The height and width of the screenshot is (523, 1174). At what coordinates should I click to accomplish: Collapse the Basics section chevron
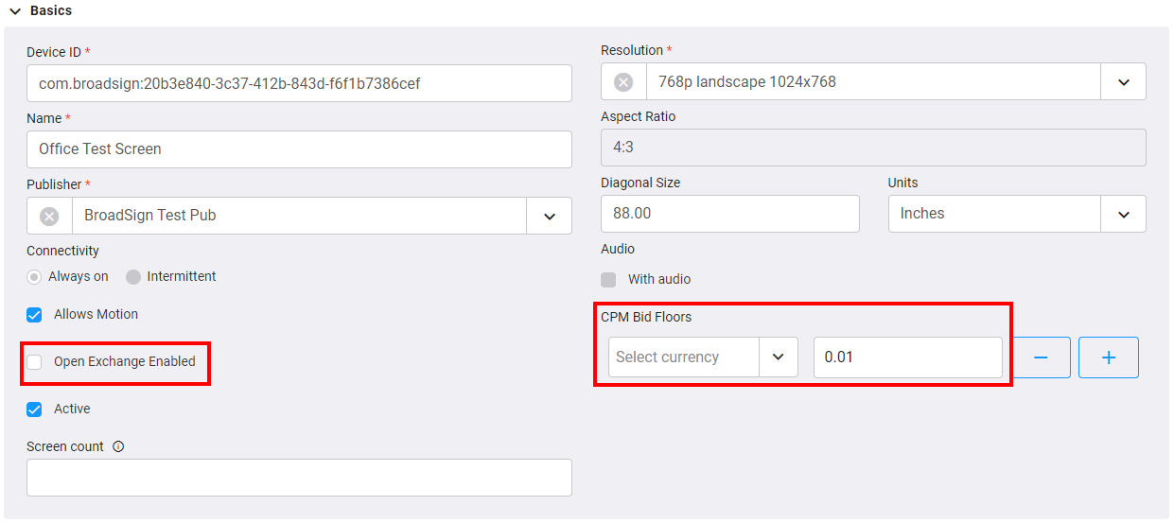15,11
